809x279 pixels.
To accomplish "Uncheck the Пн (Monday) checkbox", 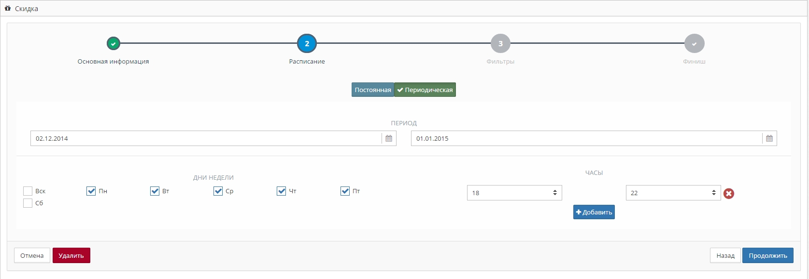I will tap(91, 191).
